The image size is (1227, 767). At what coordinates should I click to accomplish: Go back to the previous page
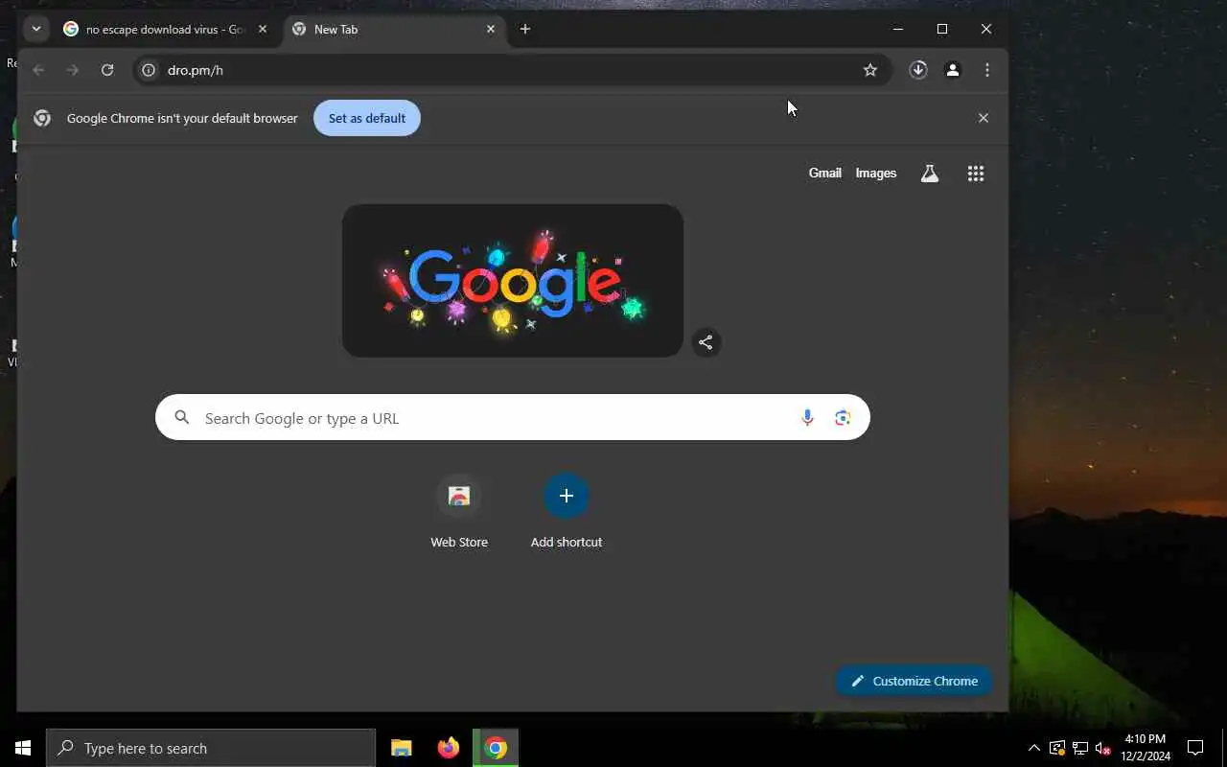pyautogui.click(x=38, y=70)
